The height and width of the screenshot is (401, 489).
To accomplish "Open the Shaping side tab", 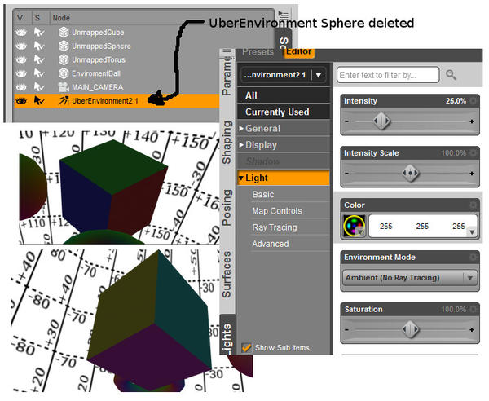I will coord(227,142).
